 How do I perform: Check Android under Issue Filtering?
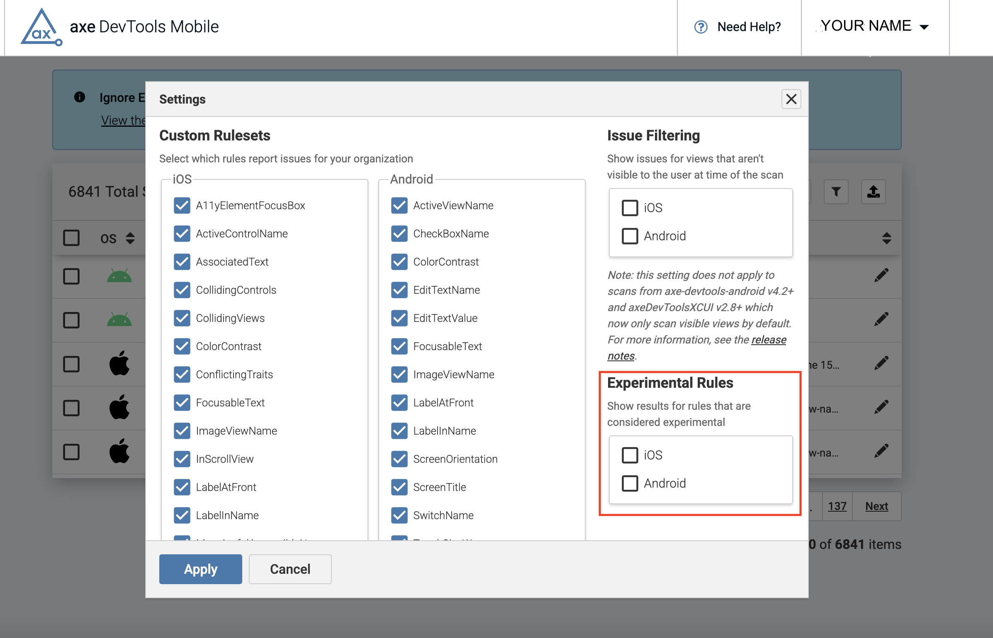click(x=630, y=236)
